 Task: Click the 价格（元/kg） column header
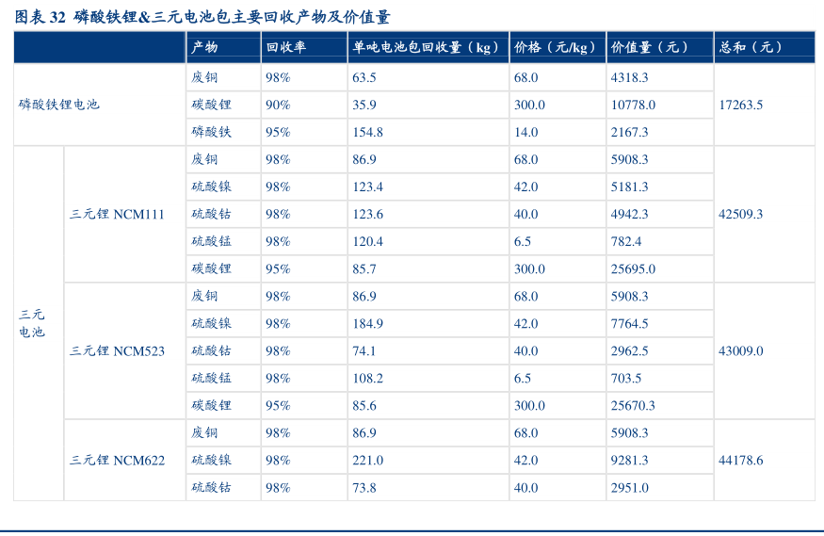click(x=556, y=47)
